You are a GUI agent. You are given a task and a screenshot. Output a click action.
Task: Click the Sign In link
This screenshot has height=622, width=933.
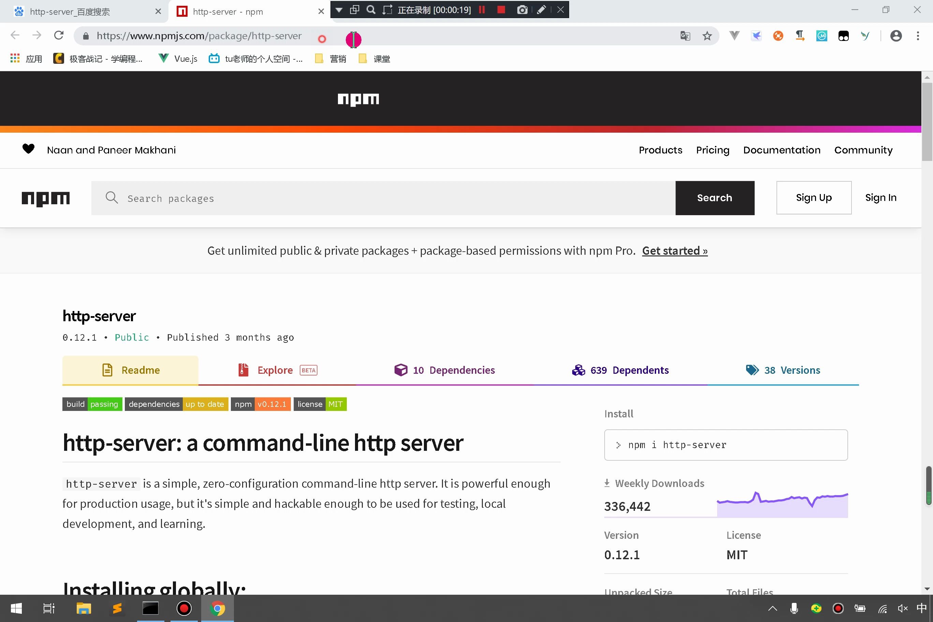(x=880, y=197)
